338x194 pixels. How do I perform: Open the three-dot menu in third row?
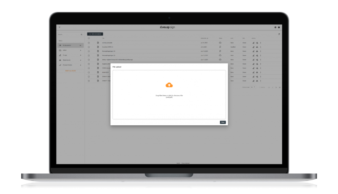(261, 51)
